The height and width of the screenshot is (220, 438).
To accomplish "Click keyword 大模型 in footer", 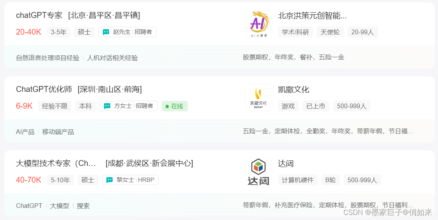I will click(x=60, y=206).
